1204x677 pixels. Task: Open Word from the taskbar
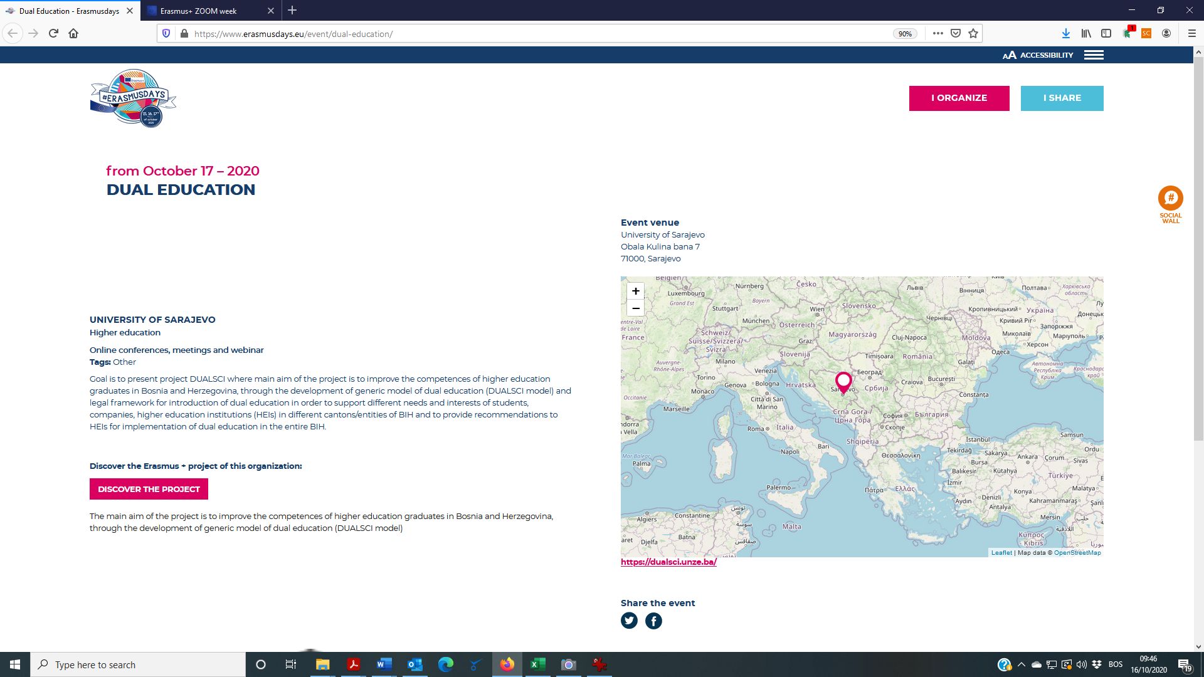(384, 664)
